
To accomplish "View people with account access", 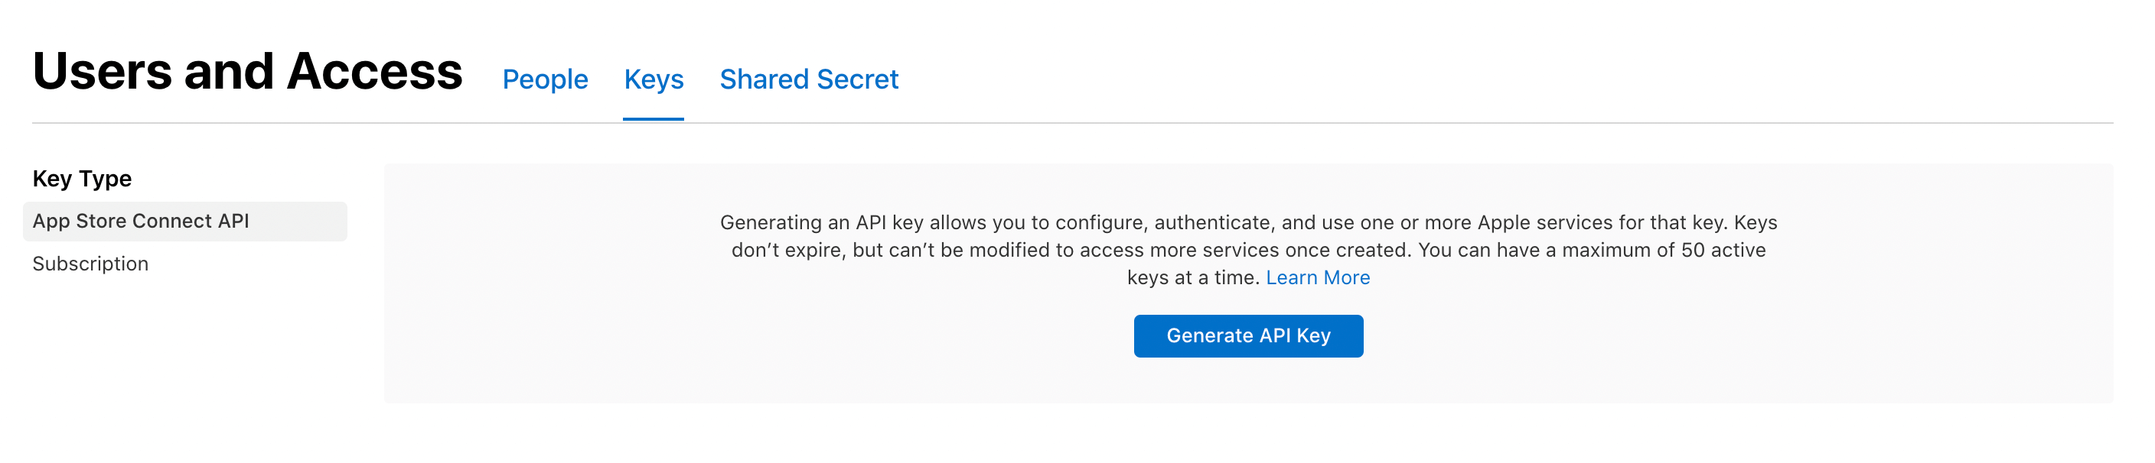I will 545,79.
